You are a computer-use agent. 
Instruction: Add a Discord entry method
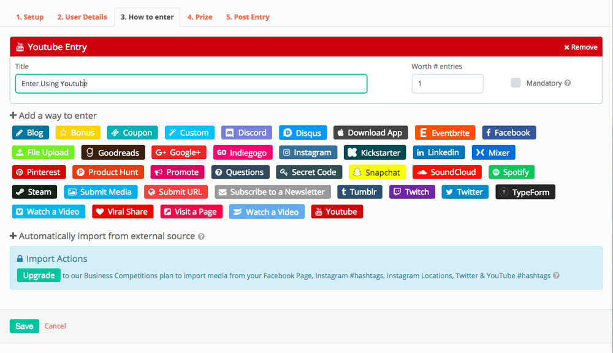246,133
